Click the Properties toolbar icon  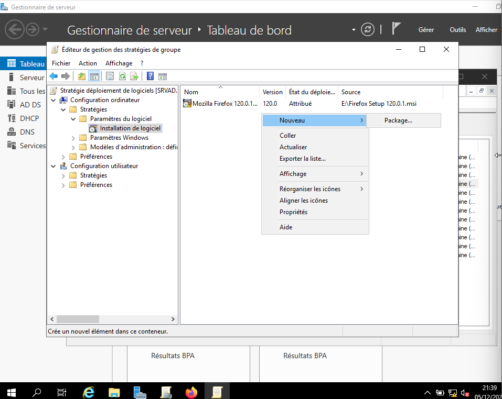[110, 76]
